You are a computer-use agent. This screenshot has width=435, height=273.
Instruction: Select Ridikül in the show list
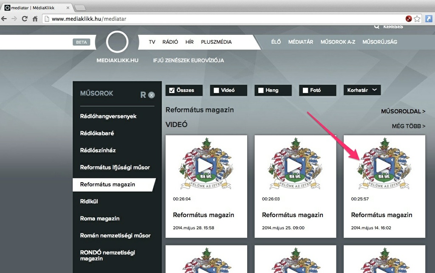click(89, 202)
